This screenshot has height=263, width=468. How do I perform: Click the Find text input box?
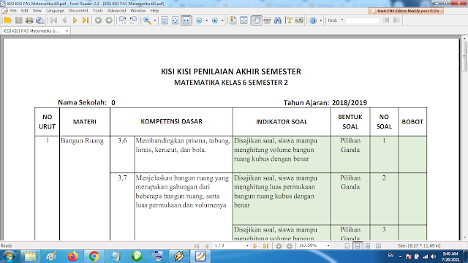tap(362, 20)
